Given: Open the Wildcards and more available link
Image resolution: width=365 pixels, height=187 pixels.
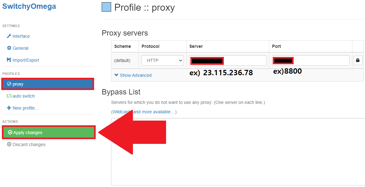Looking at the screenshot, I should point(144,112).
